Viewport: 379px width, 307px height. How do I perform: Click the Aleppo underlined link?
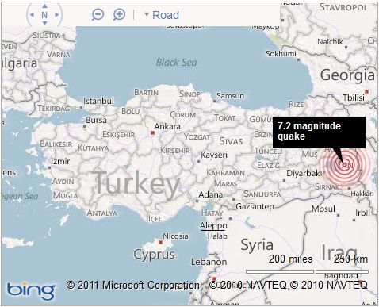[213, 225]
